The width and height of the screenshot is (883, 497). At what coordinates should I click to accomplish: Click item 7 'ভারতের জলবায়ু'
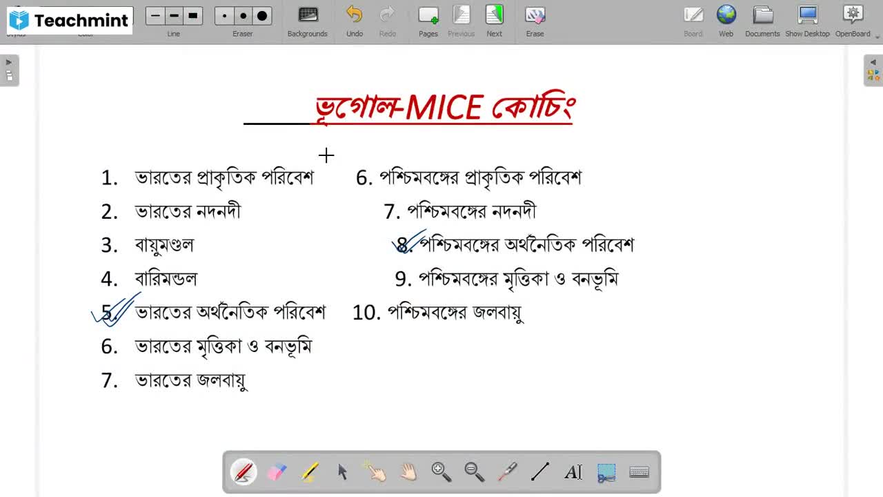(191, 380)
